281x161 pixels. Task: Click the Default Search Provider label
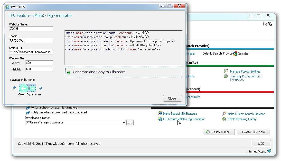tap(218, 53)
